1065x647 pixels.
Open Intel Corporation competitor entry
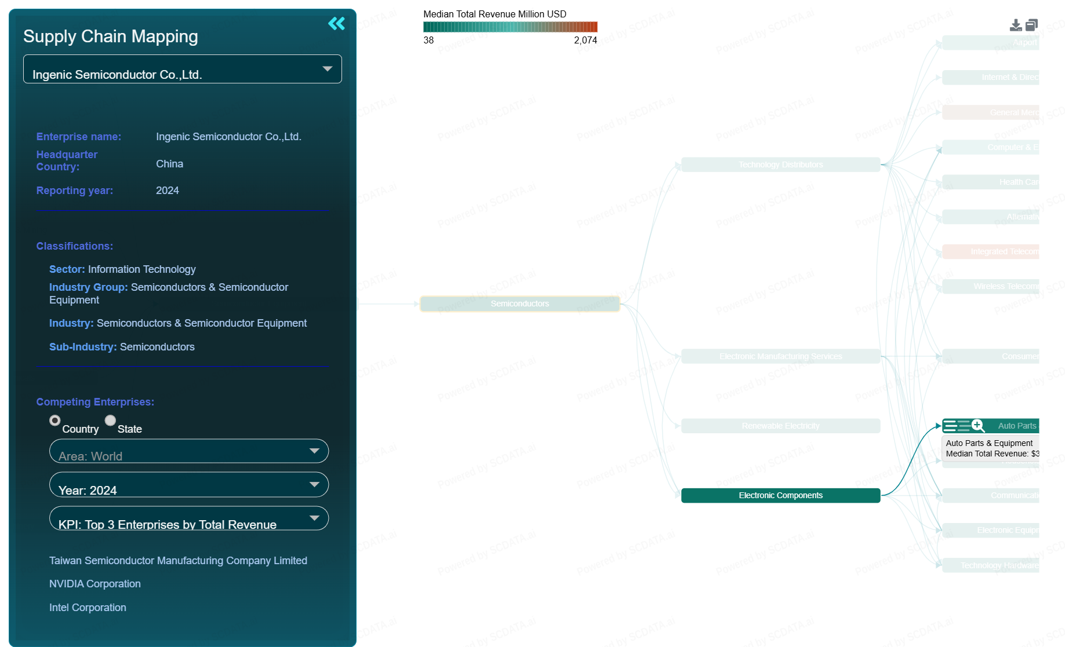[88, 608]
